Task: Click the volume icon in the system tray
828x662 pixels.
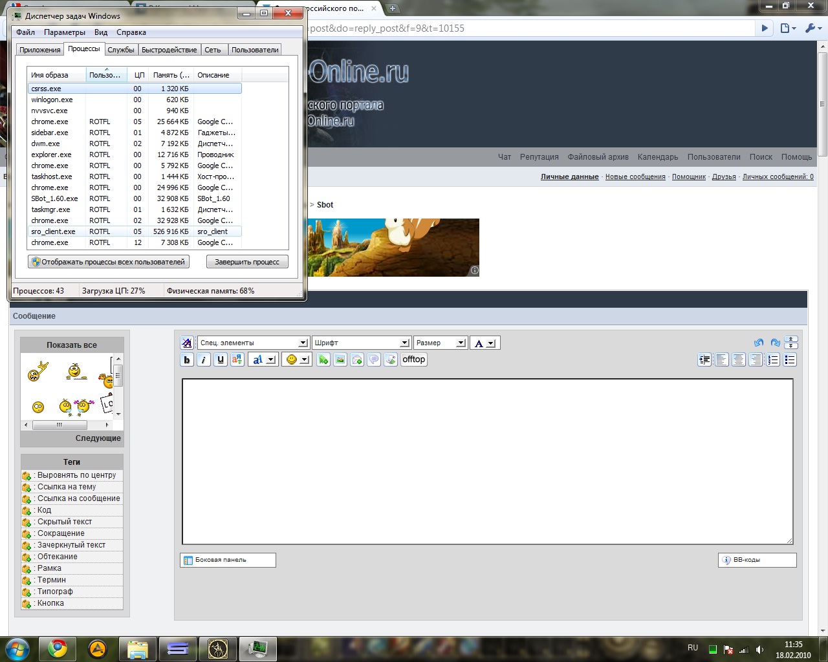Action: pos(759,650)
